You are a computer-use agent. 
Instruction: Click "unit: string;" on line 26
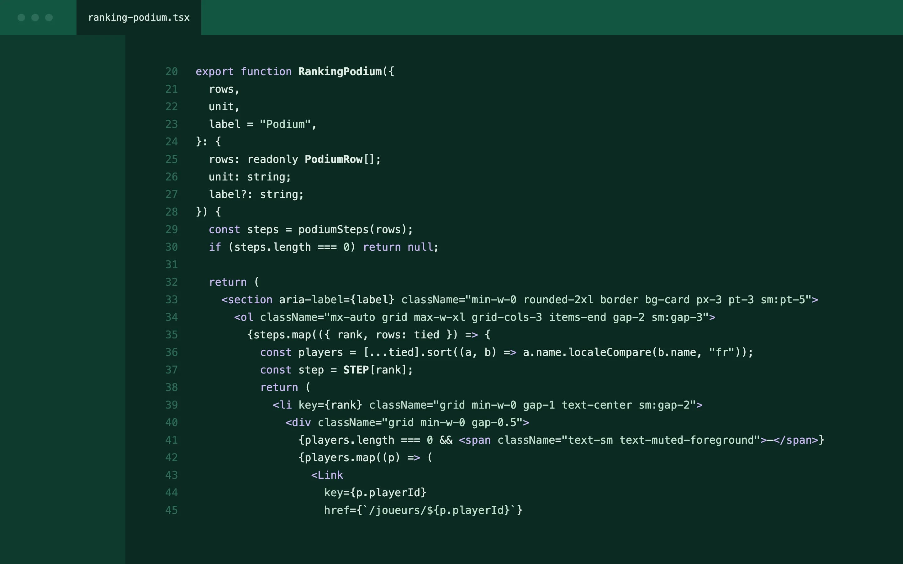point(250,177)
